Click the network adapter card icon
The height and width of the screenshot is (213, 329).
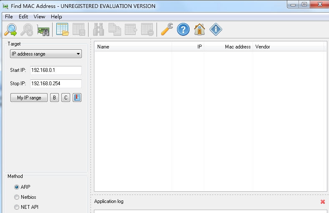point(43,30)
